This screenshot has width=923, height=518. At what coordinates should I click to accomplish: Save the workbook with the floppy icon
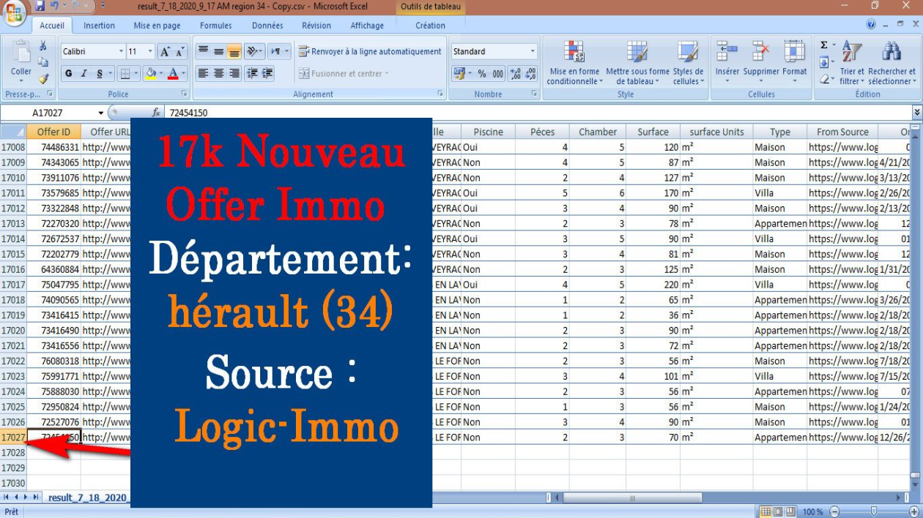(x=40, y=6)
